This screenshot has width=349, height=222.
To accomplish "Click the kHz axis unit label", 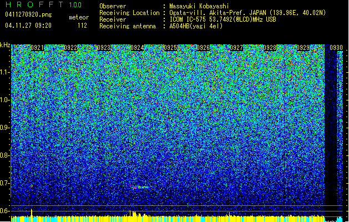I will [x=5, y=45].
